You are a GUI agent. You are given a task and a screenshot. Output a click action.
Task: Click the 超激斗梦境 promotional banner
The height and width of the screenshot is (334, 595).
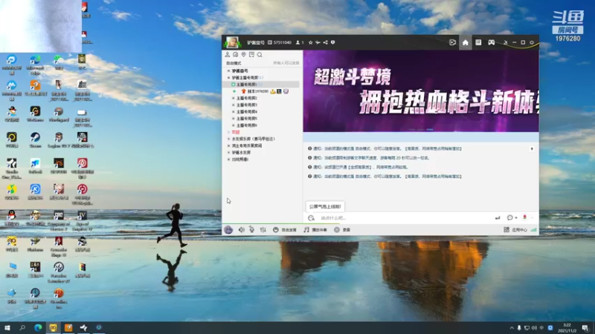(x=421, y=91)
